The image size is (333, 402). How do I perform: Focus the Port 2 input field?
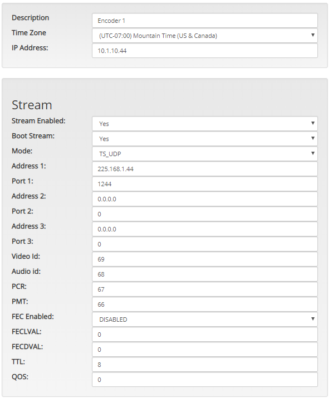pyautogui.click(x=205, y=214)
